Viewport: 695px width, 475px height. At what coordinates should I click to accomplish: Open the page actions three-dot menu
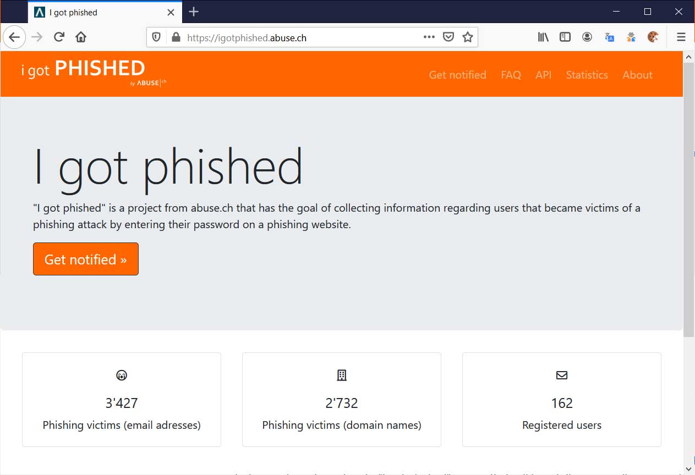pyautogui.click(x=429, y=37)
